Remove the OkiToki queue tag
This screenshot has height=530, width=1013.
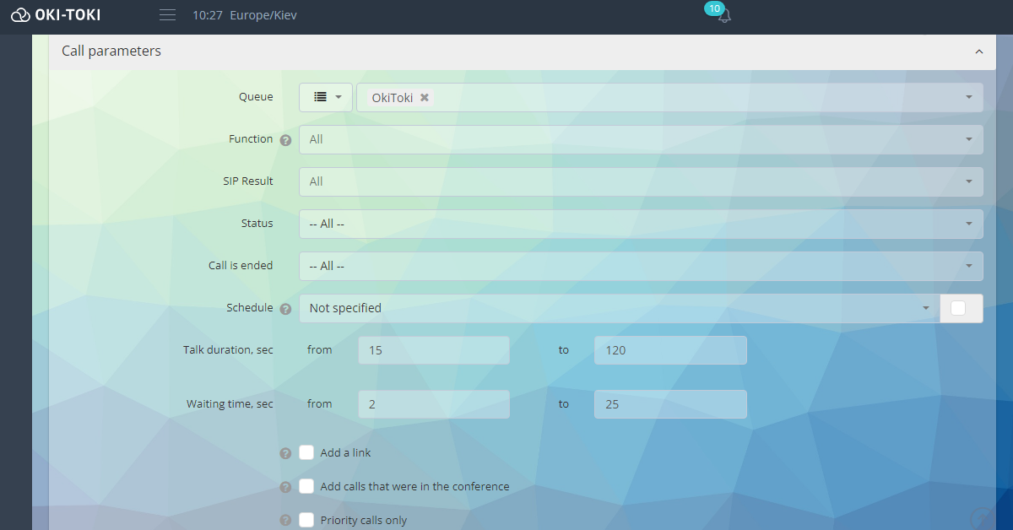tap(425, 98)
